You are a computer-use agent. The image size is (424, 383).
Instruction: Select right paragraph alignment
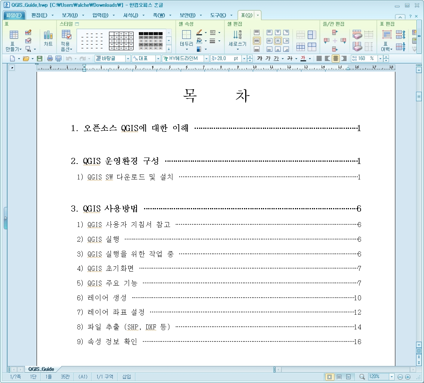tap(344, 58)
